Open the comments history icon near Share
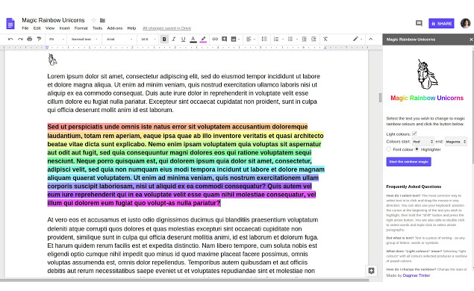Screen dimensions: 474x291 coord(419,23)
